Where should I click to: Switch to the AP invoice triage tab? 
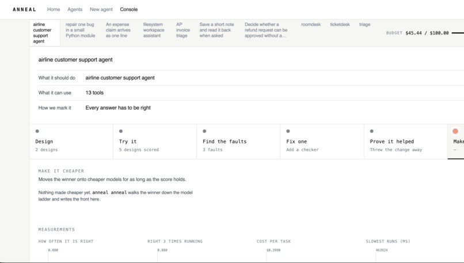[183, 30]
